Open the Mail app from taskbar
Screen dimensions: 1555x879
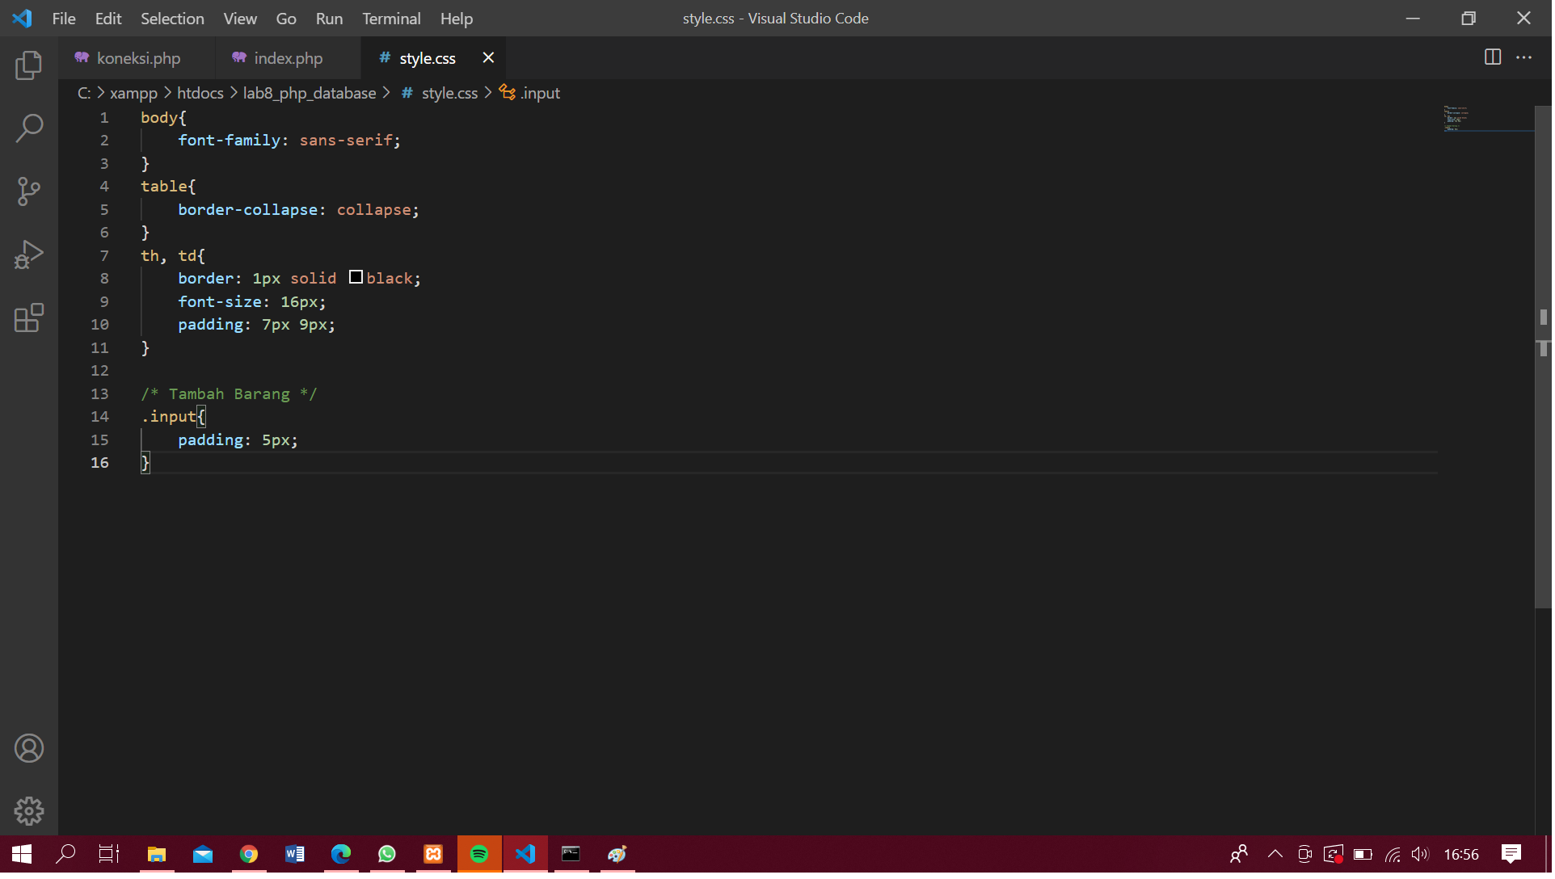tap(203, 856)
